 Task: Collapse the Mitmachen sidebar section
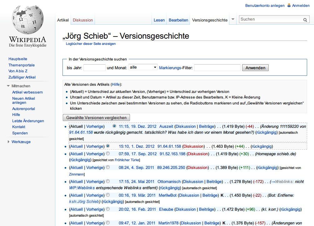pyautogui.click(x=8, y=86)
